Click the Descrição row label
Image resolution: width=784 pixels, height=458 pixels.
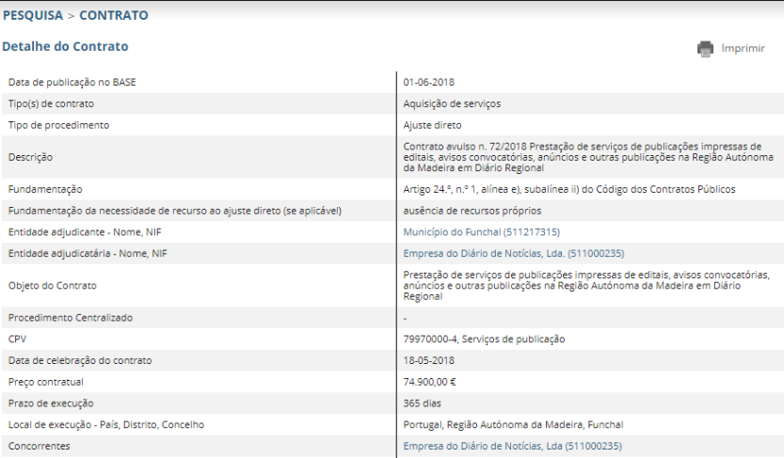(30, 157)
